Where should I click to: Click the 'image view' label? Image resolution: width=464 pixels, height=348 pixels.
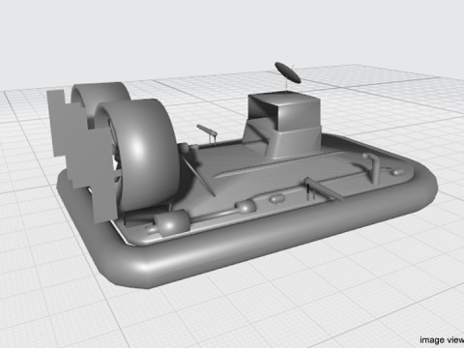(442, 339)
